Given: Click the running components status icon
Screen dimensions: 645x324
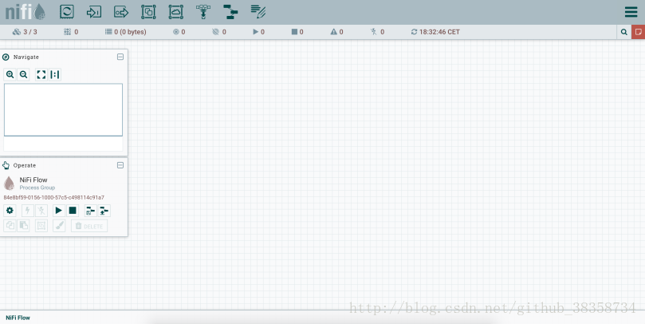Looking at the screenshot, I should tap(255, 32).
